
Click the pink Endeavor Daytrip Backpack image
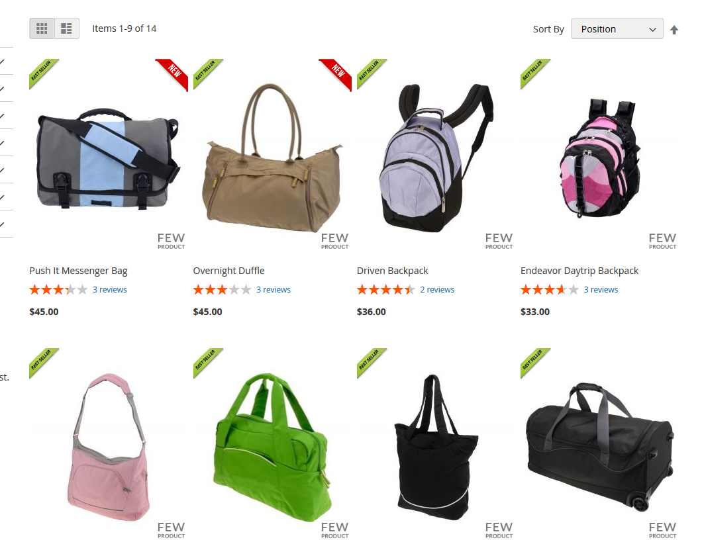click(599, 158)
